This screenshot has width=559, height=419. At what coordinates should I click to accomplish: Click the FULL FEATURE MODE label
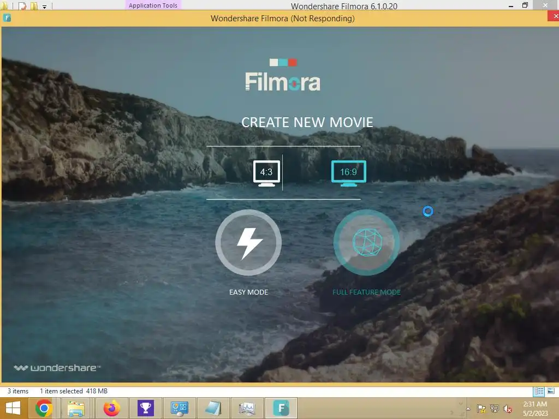click(366, 292)
